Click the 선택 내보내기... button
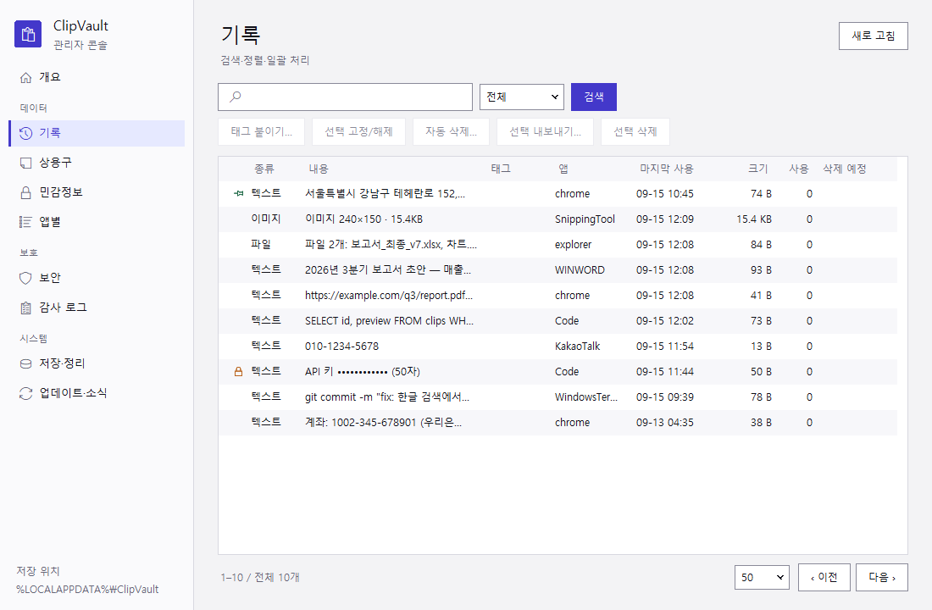Screen dimensions: 932x610 545,131
